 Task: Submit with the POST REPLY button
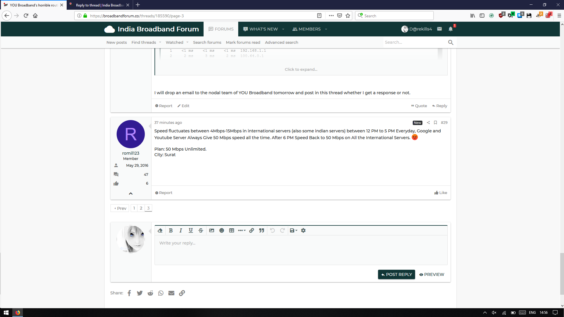pyautogui.click(x=397, y=274)
